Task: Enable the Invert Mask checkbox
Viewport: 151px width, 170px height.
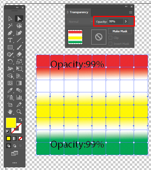Action: pyautogui.click(x=110, y=44)
